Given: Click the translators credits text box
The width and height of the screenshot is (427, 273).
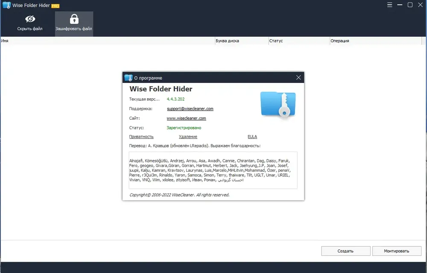Looking at the screenshot, I should pyautogui.click(x=213, y=170).
